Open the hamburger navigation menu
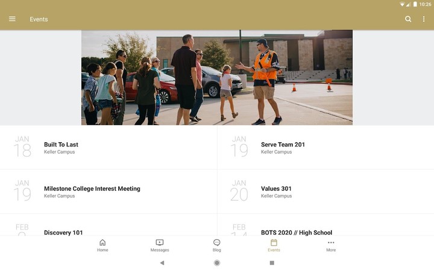434x271 pixels. 12,19
